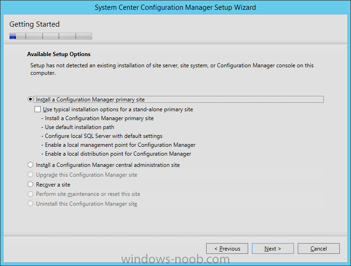Cancel the setup wizard
The image size is (351, 266).
pos(319,249)
